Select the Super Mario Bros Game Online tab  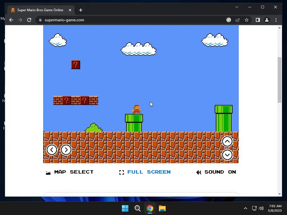[x=41, y=10]
